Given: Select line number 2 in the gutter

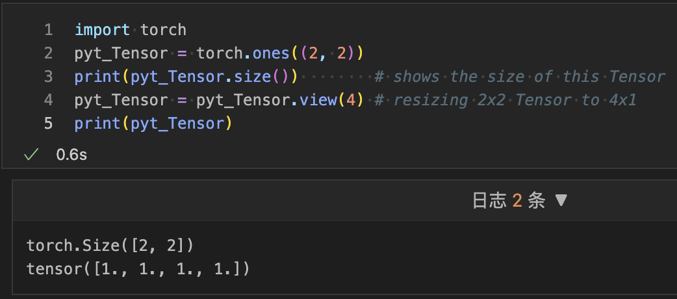Looking at the screenshot, I should [x=49, y=53].
